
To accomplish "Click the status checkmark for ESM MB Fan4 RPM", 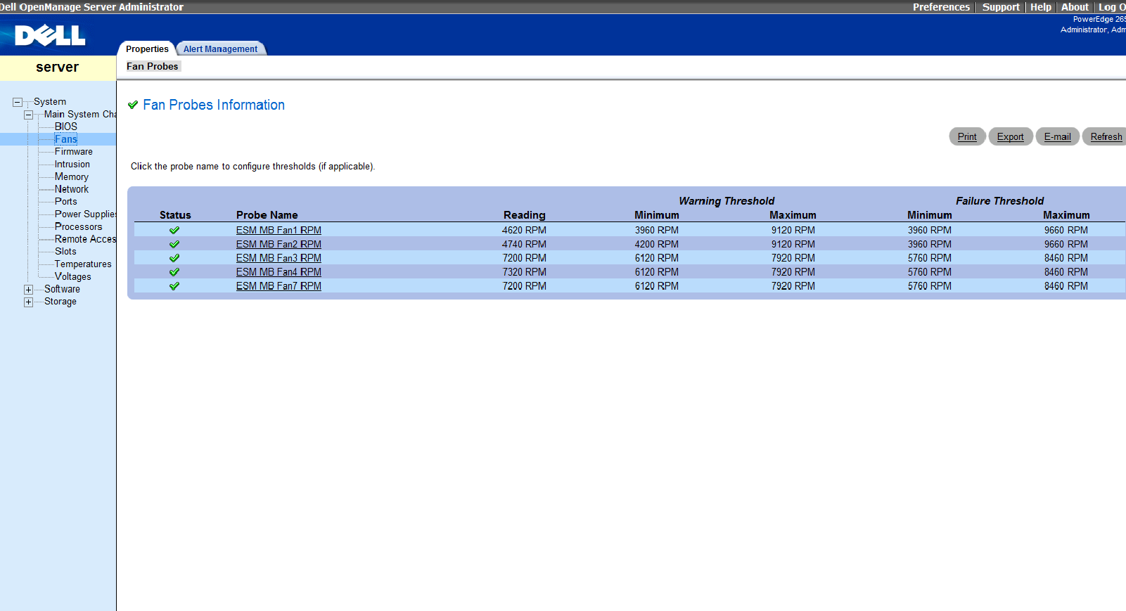I will 174,272.
